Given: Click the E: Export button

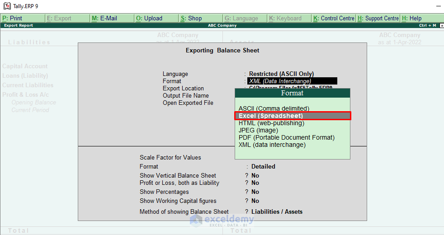Looking at the screenshot, I should [x=67, y=19].
